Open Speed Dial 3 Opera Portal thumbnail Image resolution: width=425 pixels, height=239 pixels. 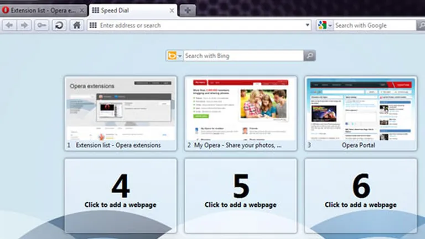click(x=361, y=113)
